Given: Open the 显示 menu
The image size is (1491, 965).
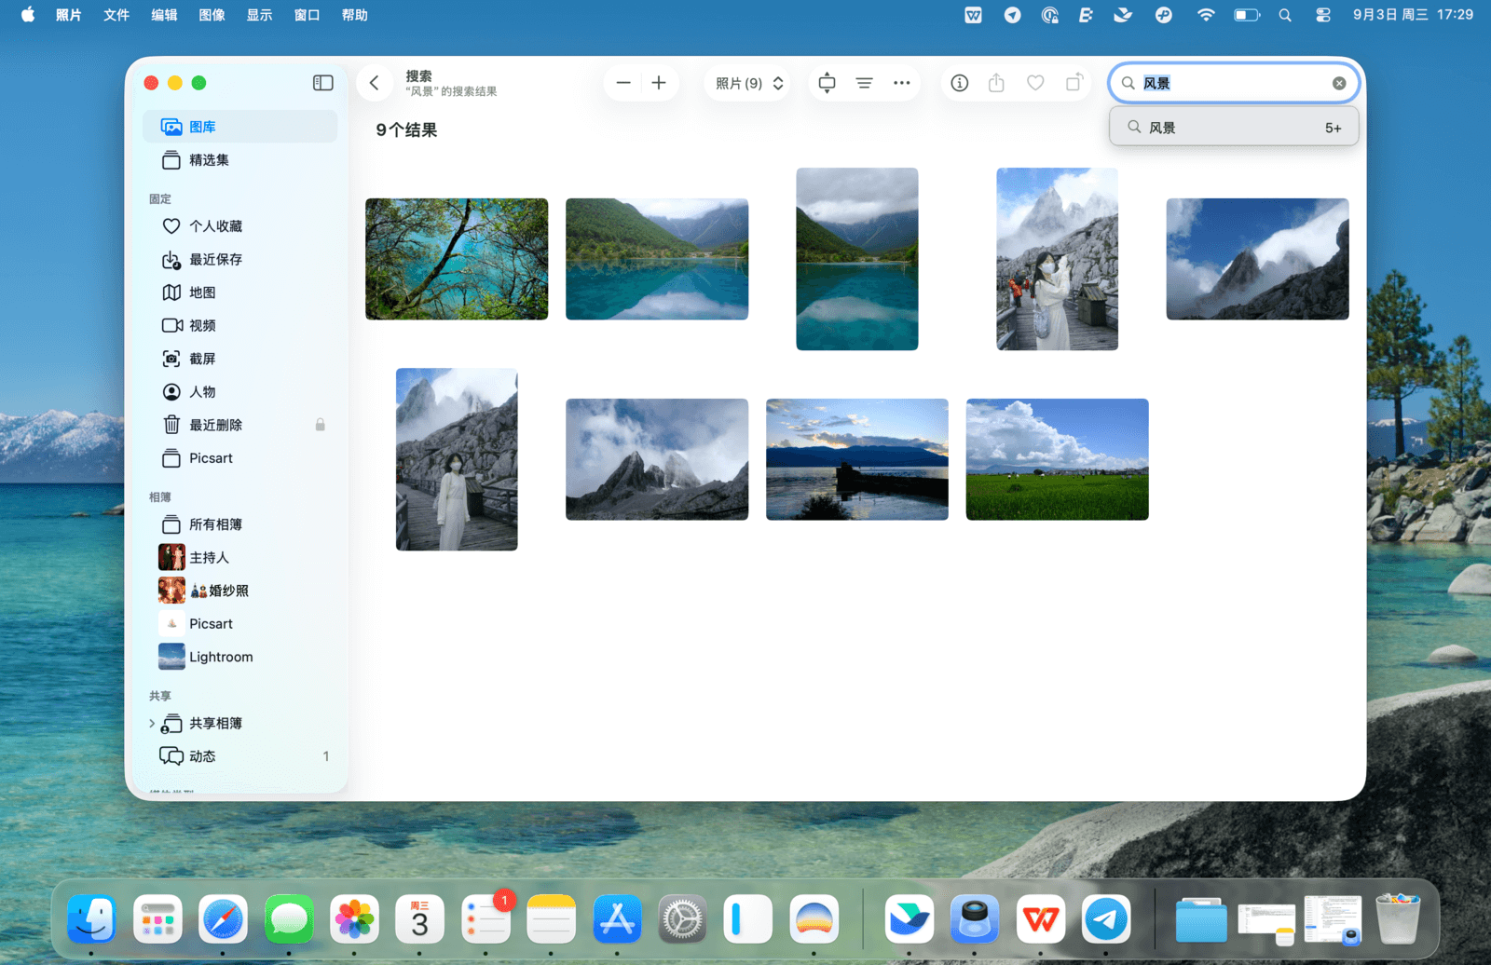Looking at the screenshot, I should tap(259, 15).
